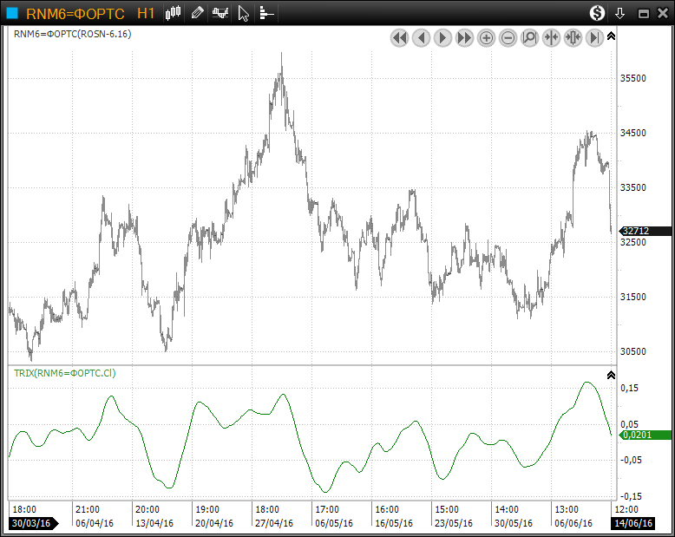Click the dollar sign icon
The image size is (675, 537).
coord(597,13)
